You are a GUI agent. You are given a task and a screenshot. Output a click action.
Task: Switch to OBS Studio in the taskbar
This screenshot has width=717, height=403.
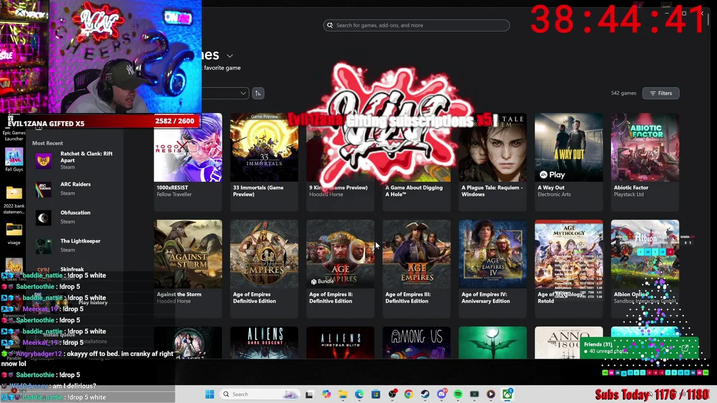[392, 394]
